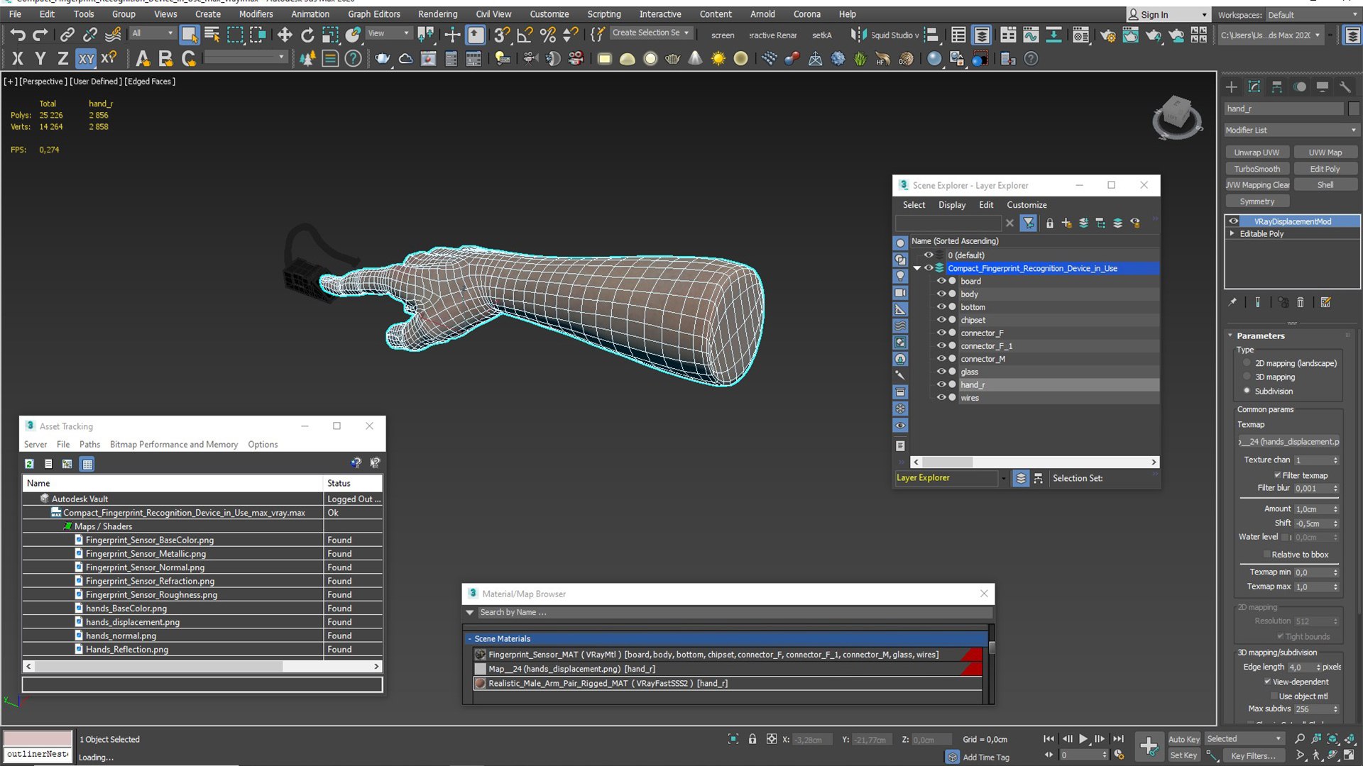Collapse the Scene Materials group
Image resolution: width=1363 pixels, height=766 pixels.
coord(469,639)
